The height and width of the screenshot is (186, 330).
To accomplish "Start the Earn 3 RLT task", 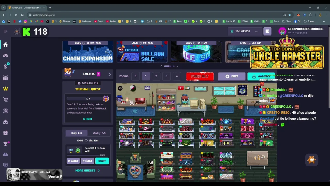I will pos(102,161).
